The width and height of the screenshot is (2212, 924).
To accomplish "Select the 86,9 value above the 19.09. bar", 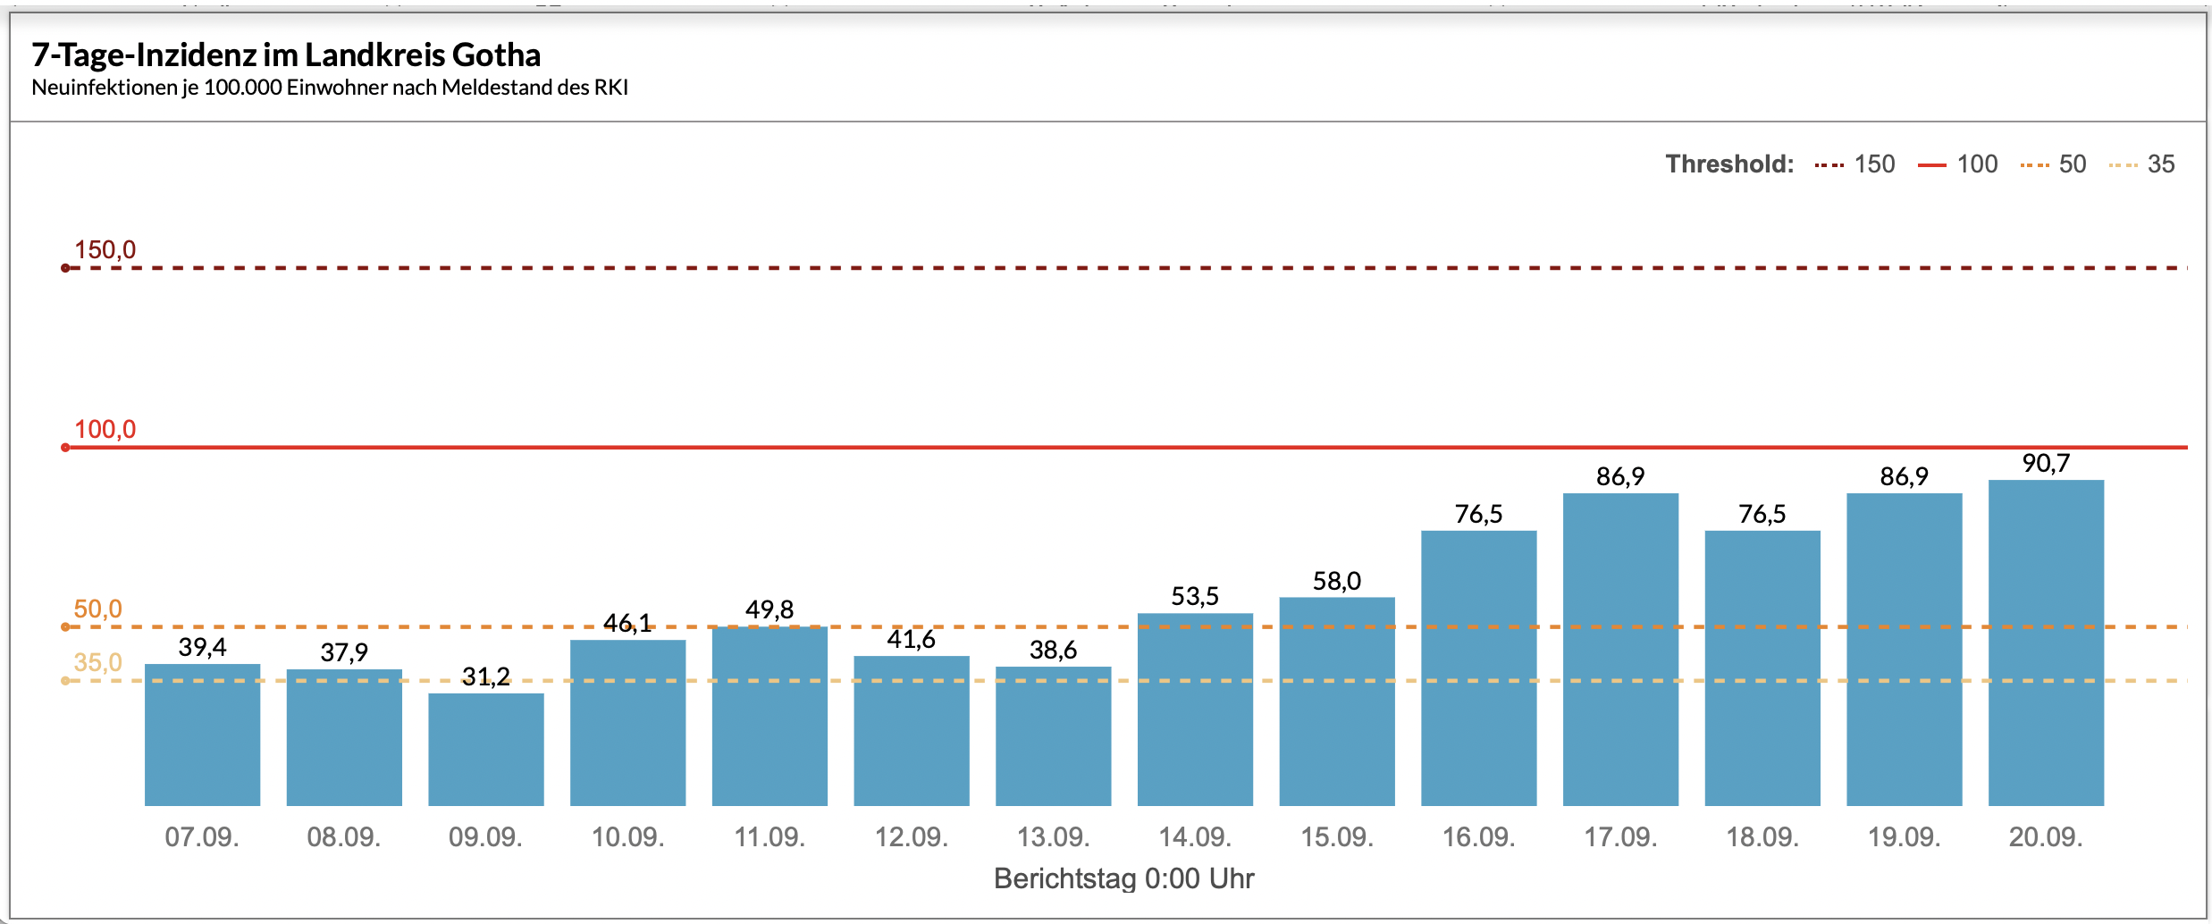I will pos(1905,476).
